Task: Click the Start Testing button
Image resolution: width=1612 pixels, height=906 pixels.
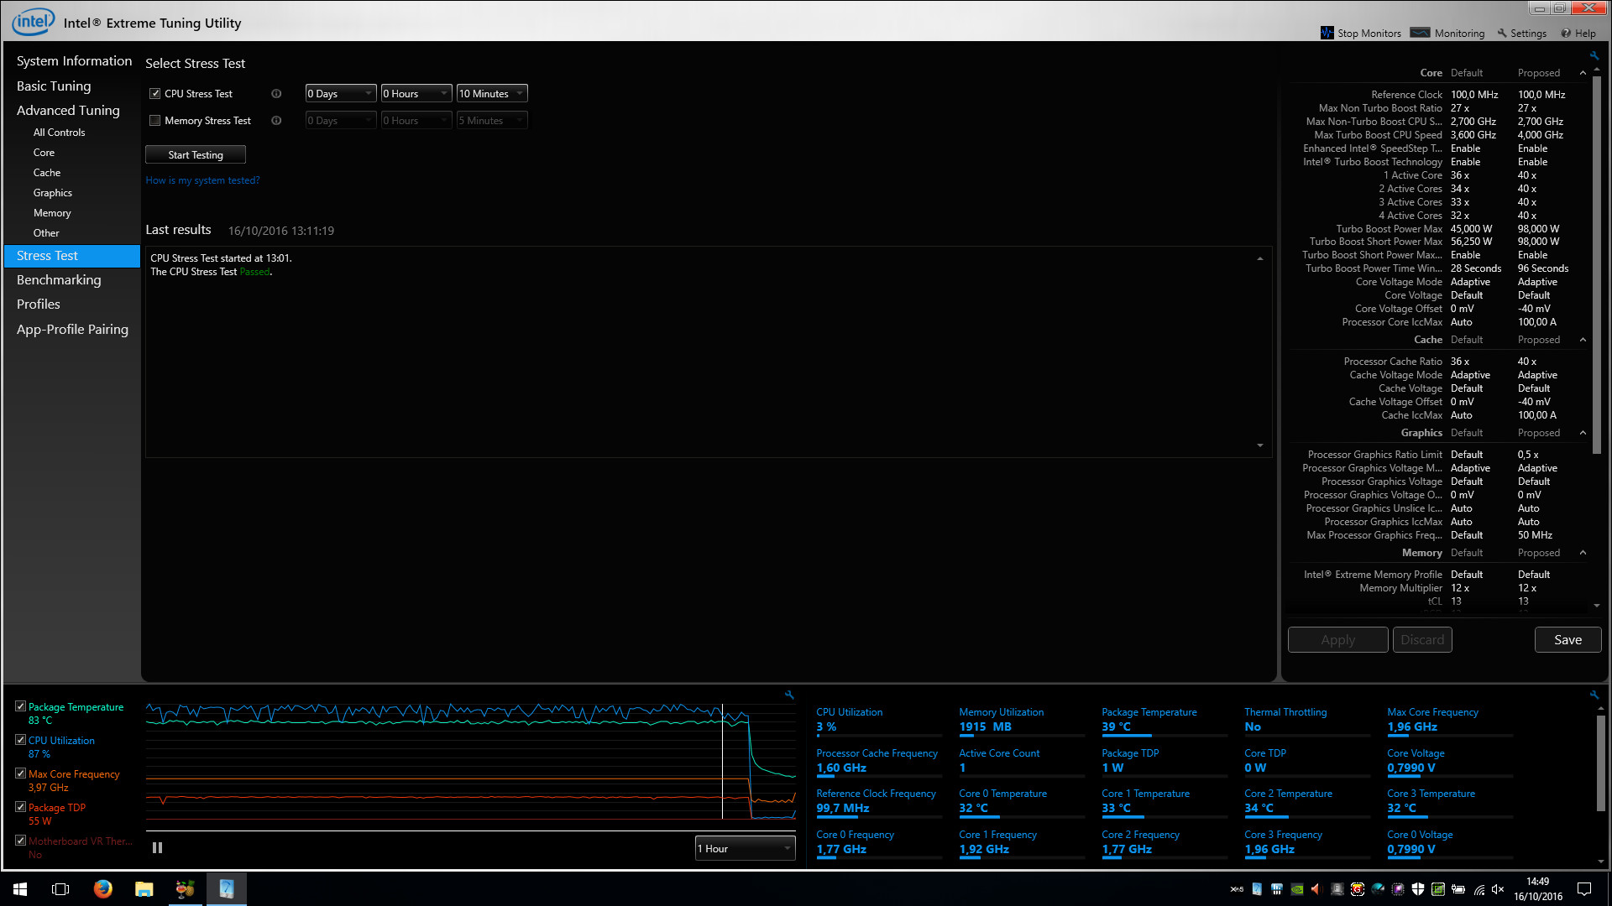Action: pyautogui.click(x=196, y=155)
